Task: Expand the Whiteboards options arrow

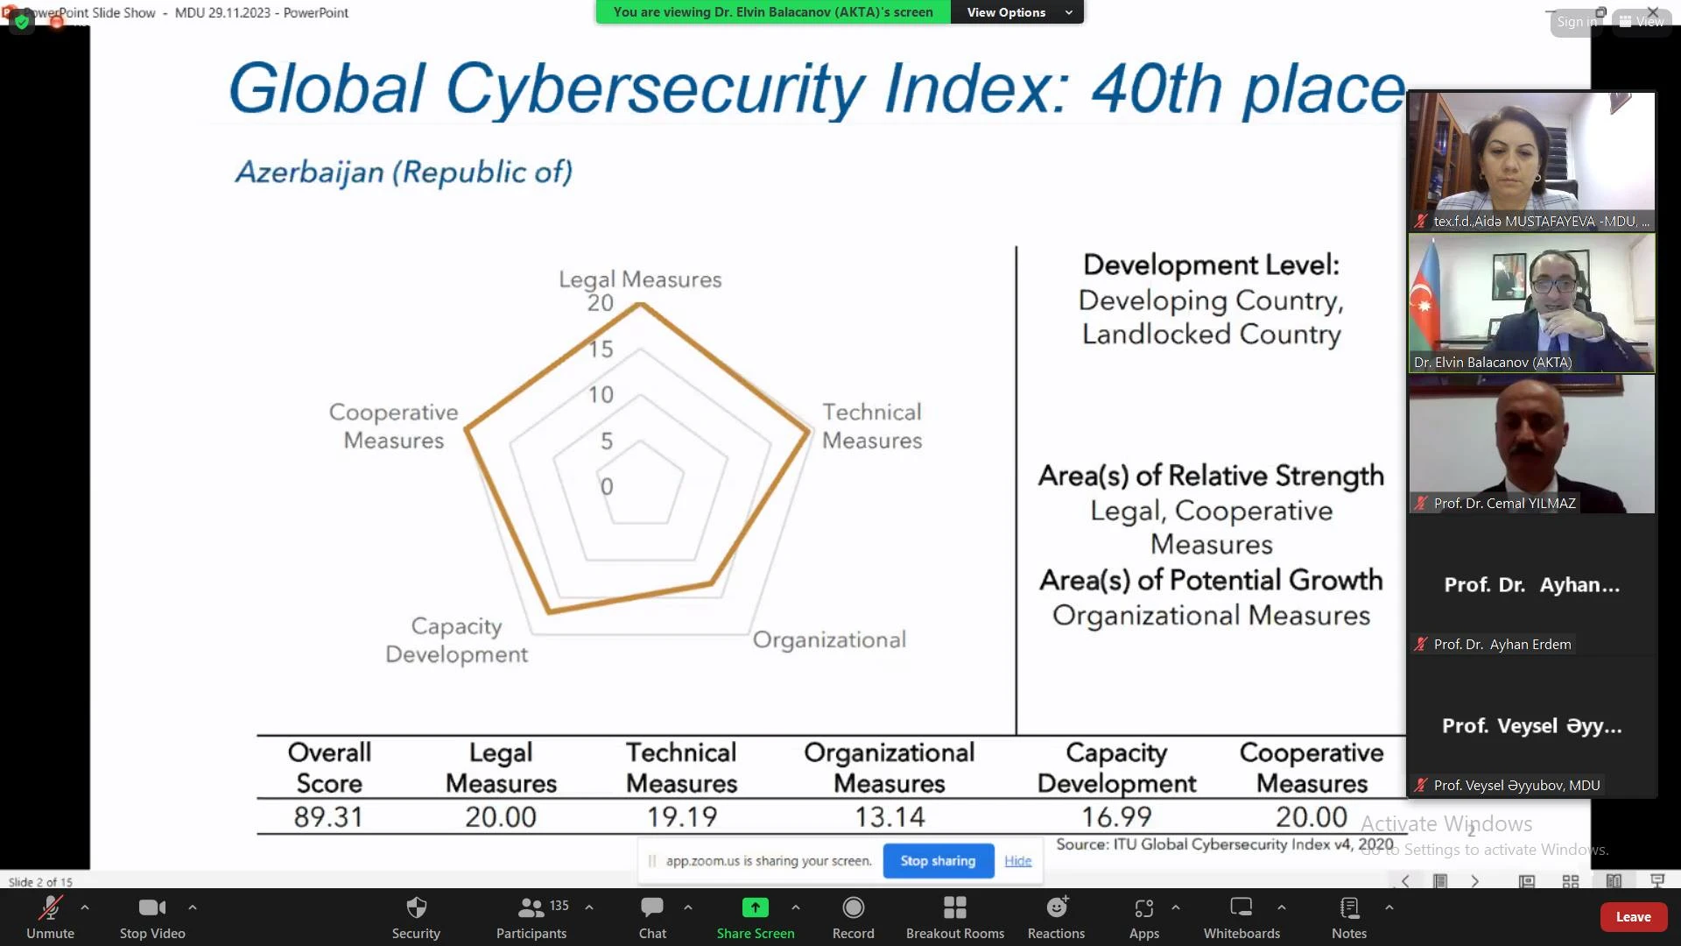Action: (x=1282, y=907)
